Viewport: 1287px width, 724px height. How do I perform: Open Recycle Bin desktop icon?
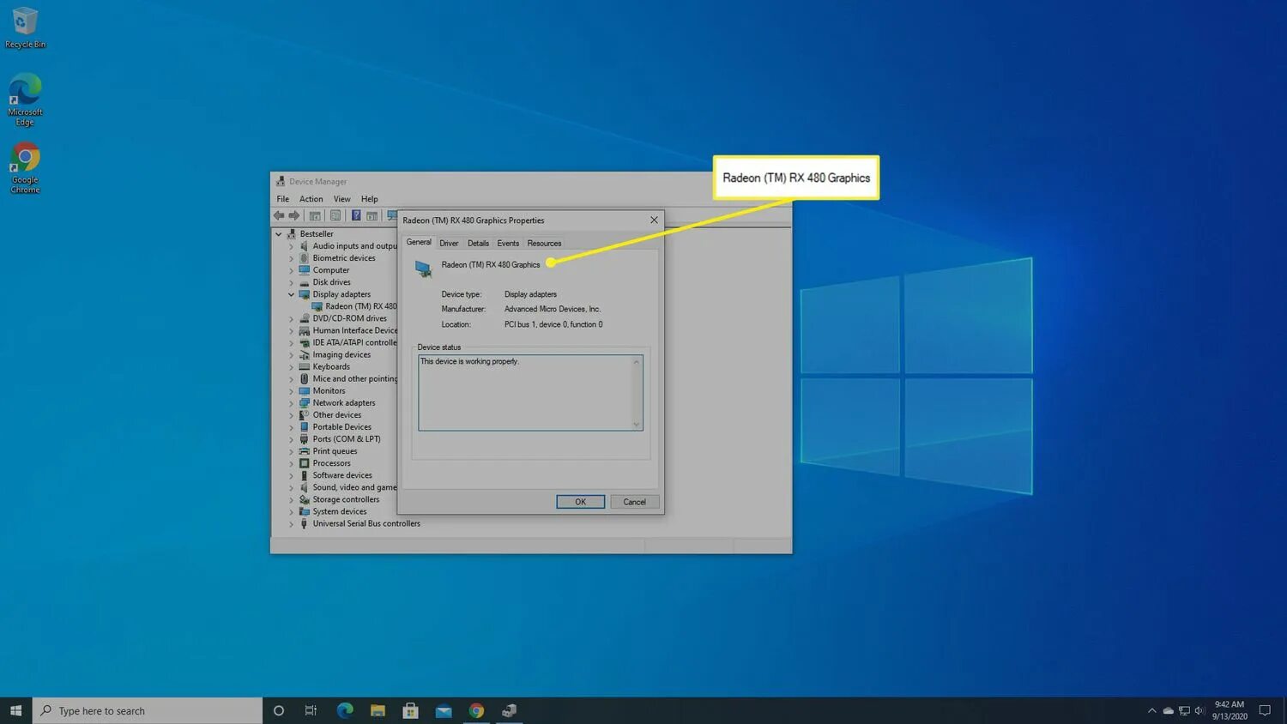tap(25, 27)
